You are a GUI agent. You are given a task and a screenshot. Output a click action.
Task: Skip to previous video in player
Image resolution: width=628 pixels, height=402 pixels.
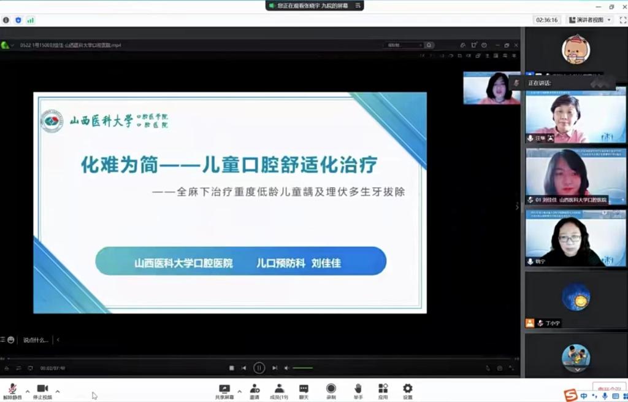pos(244,368)
